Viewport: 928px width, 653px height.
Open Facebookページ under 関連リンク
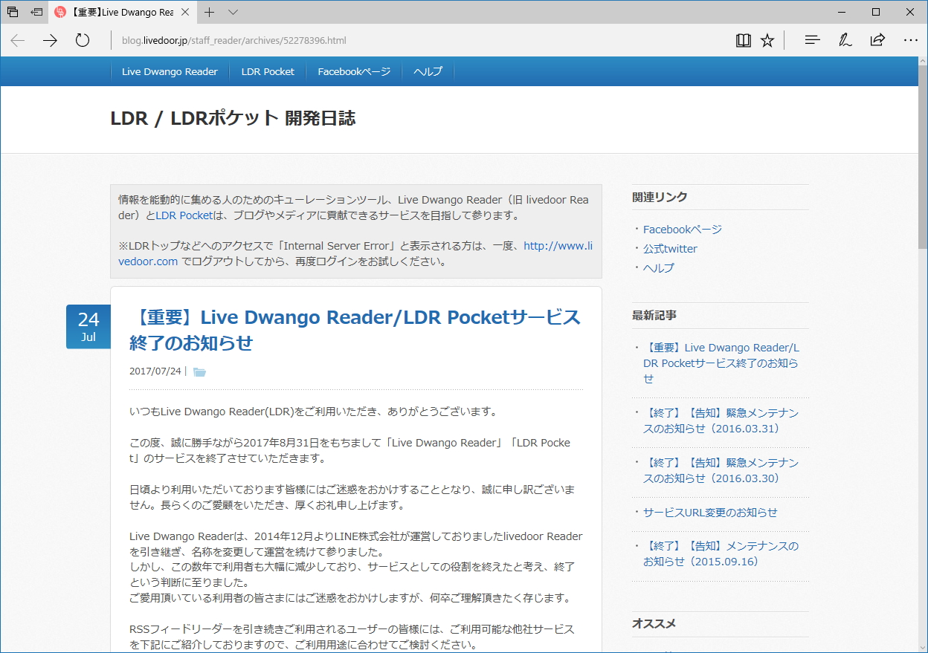[x=682, y=229]
